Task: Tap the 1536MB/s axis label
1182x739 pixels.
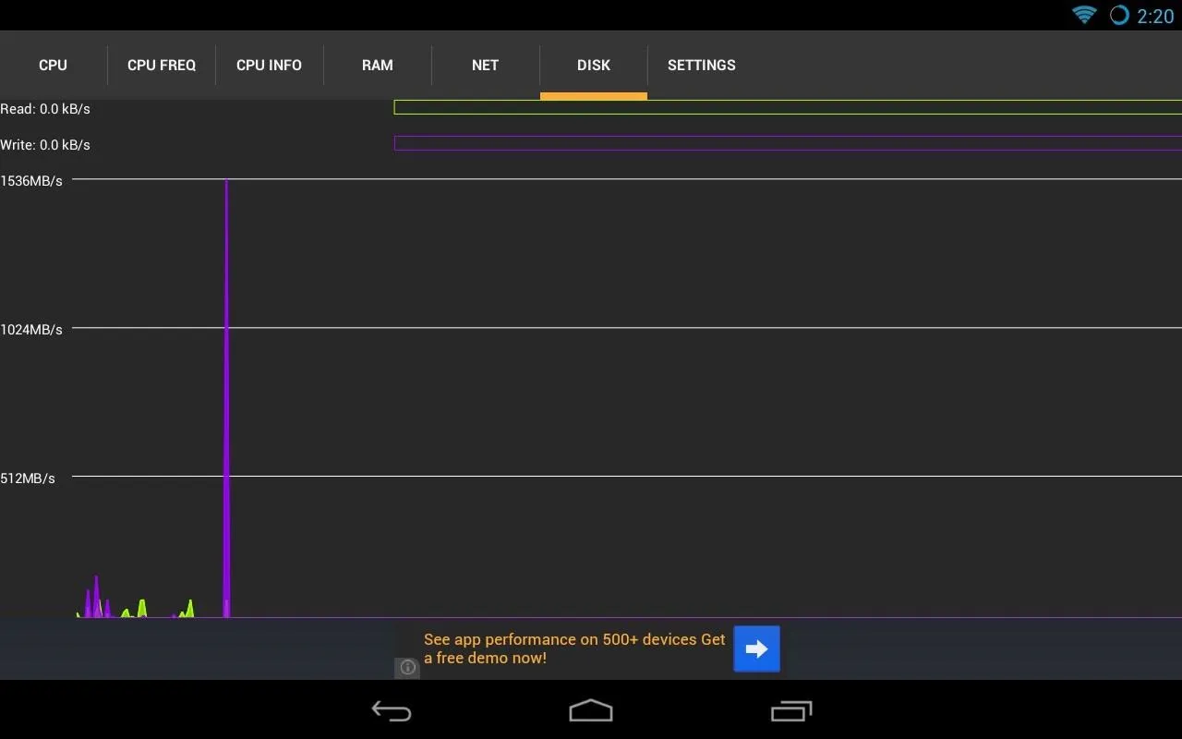Action: (31, 181)
